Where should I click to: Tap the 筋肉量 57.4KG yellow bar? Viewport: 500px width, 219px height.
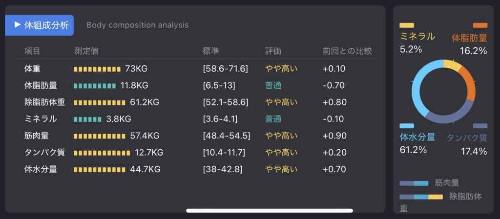(x=100, y=136)
